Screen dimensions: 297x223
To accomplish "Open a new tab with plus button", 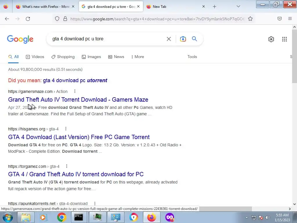I will (214, 7).
